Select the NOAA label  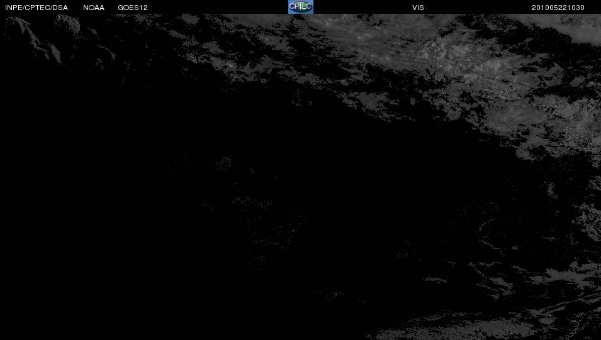(94, 8)
